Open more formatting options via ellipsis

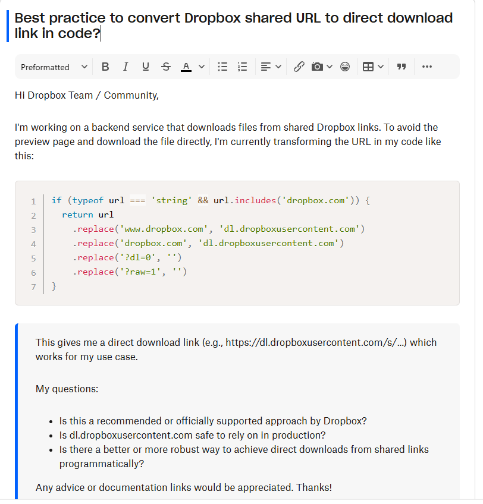tap(426, 67)
